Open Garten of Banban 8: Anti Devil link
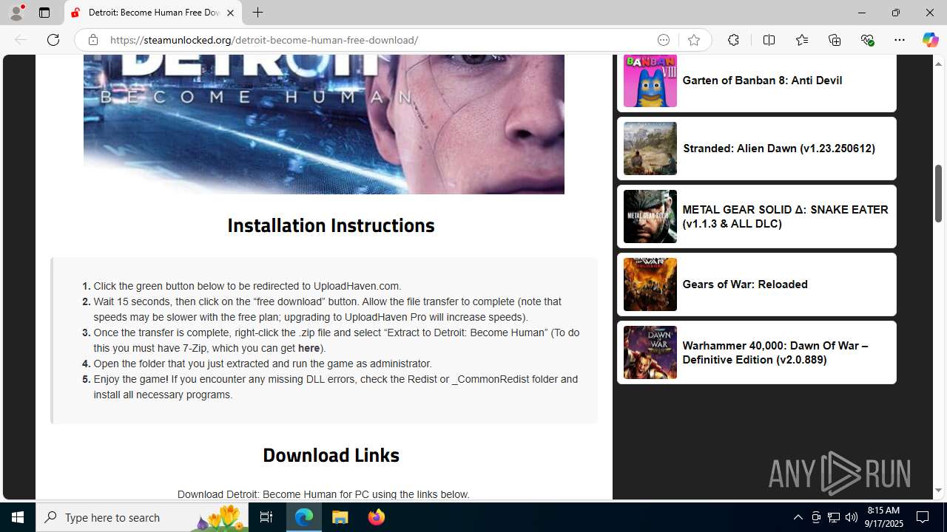This screenshot has height=532, width=947. [x=762, y=81]
